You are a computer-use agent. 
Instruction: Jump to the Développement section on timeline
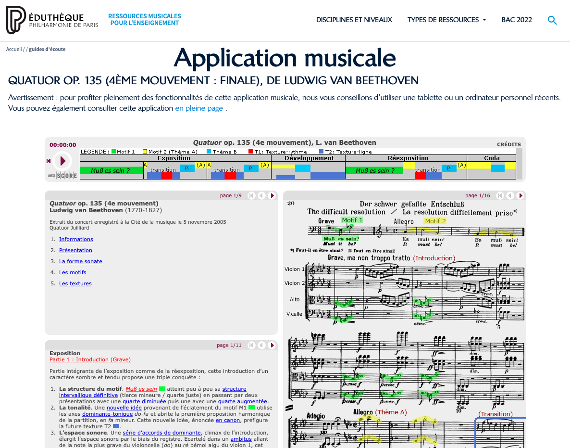pyautogui.click(x=309, y=158)
